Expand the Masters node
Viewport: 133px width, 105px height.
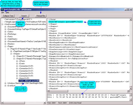[5, 44]
